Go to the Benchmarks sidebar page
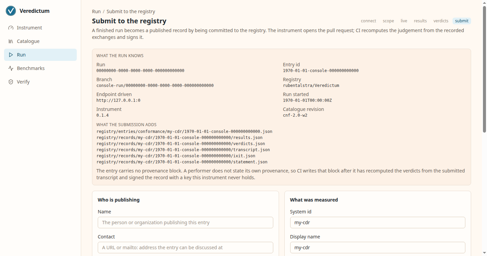The height and width of the screenshot is (256, 487). coord(40,68)
